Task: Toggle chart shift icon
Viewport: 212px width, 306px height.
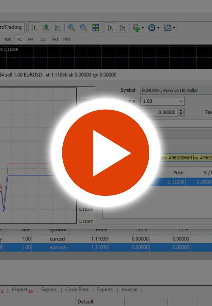Action: (122, 28)
